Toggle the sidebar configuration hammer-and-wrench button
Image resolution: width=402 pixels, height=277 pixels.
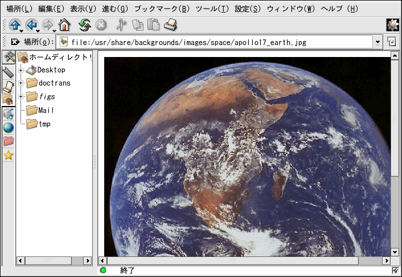[9, 57]
